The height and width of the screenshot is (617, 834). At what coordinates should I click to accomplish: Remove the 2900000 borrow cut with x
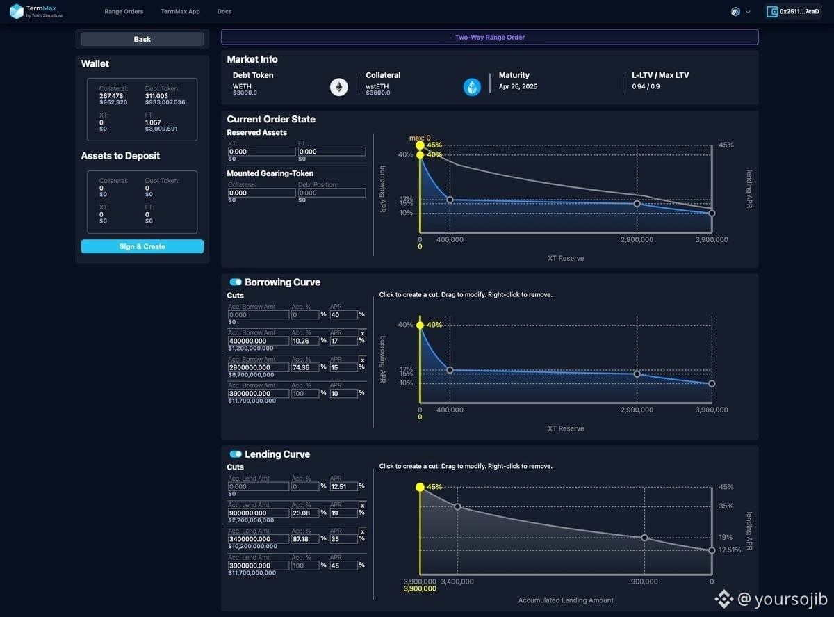click(x=362, y=360)
